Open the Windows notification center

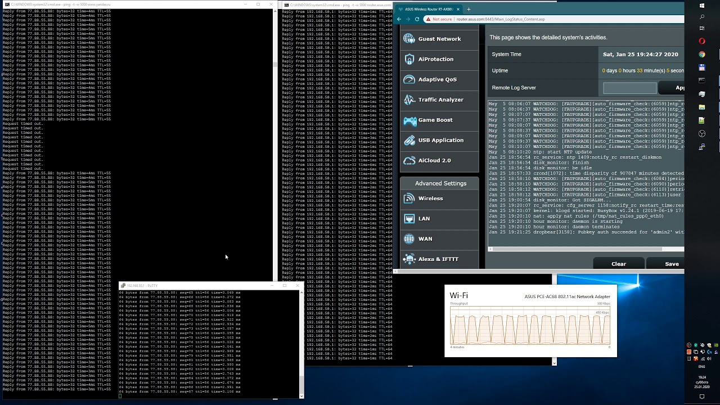point(702,397)
